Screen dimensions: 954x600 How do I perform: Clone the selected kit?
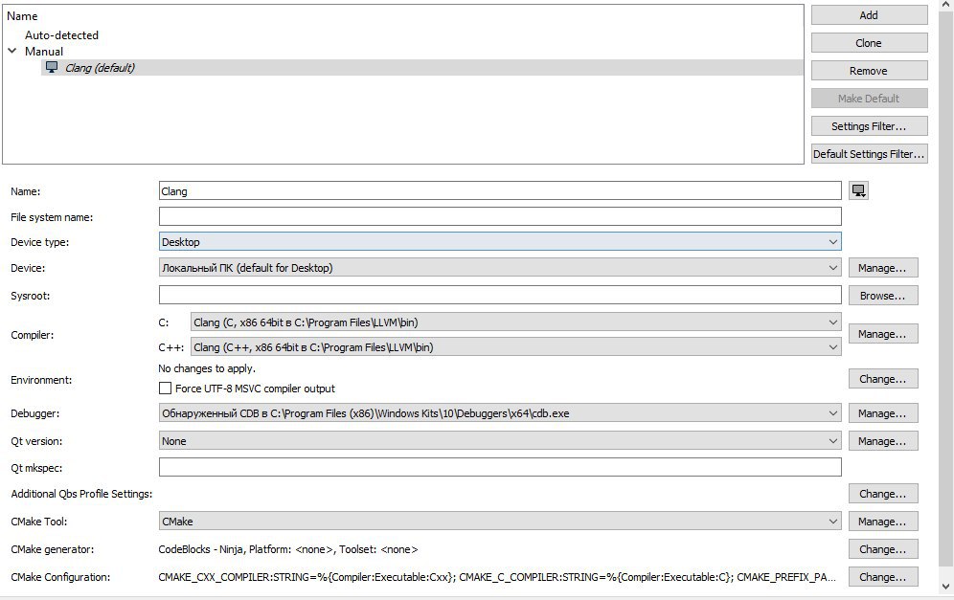(869, 43)
